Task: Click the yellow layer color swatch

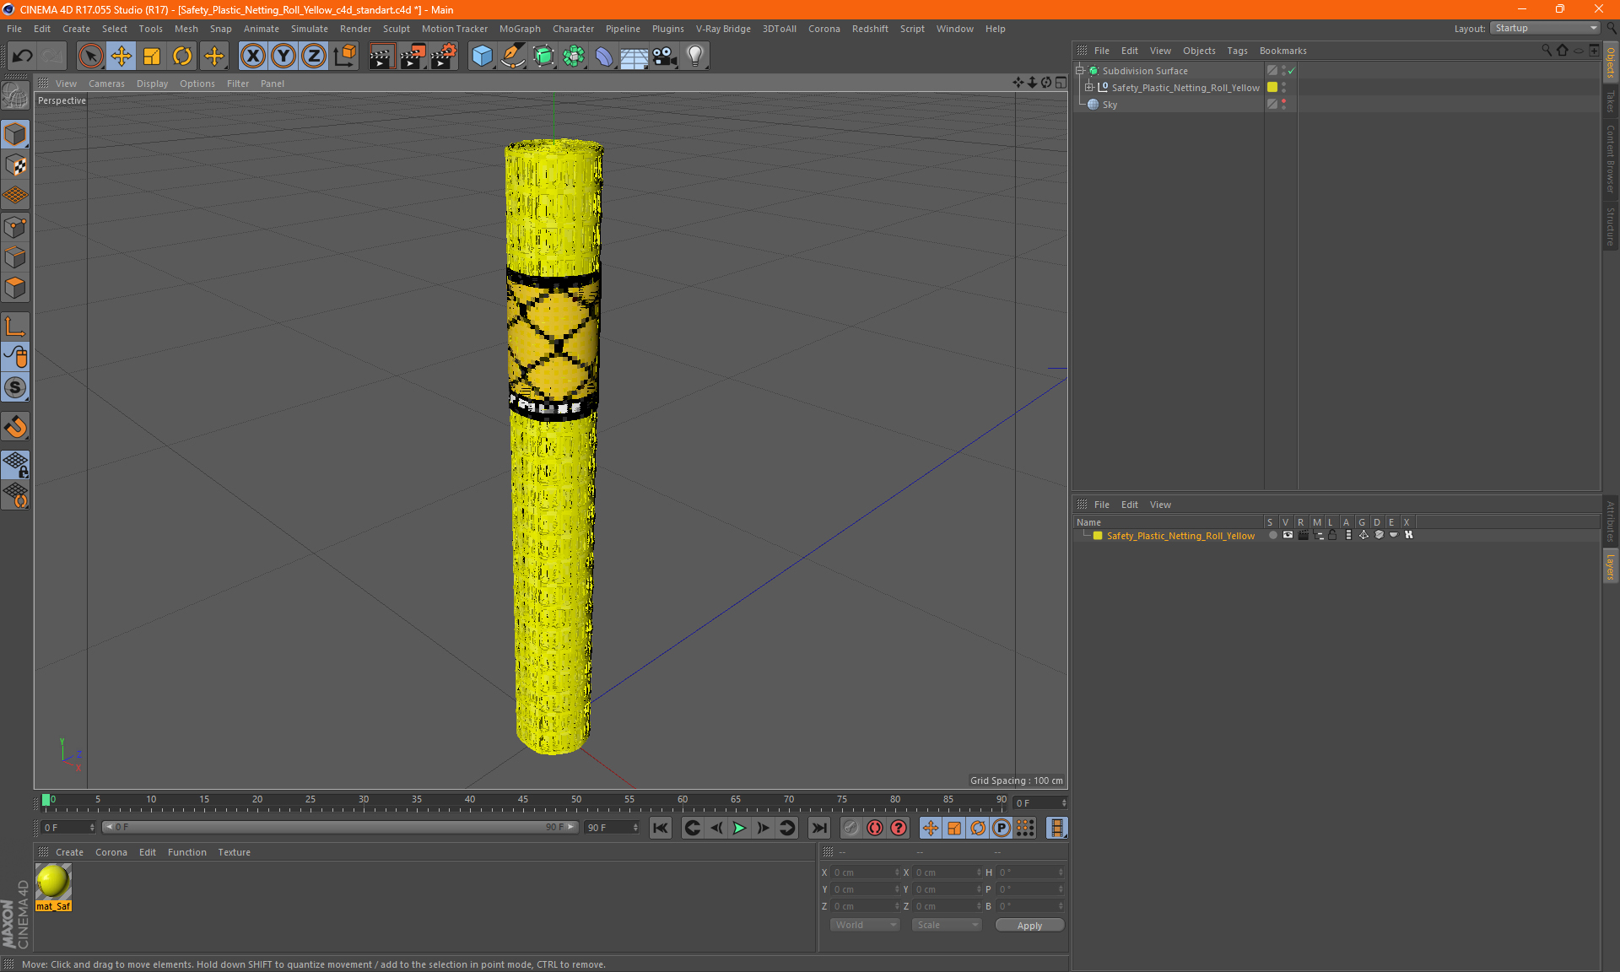Action: click(1098, 536)
